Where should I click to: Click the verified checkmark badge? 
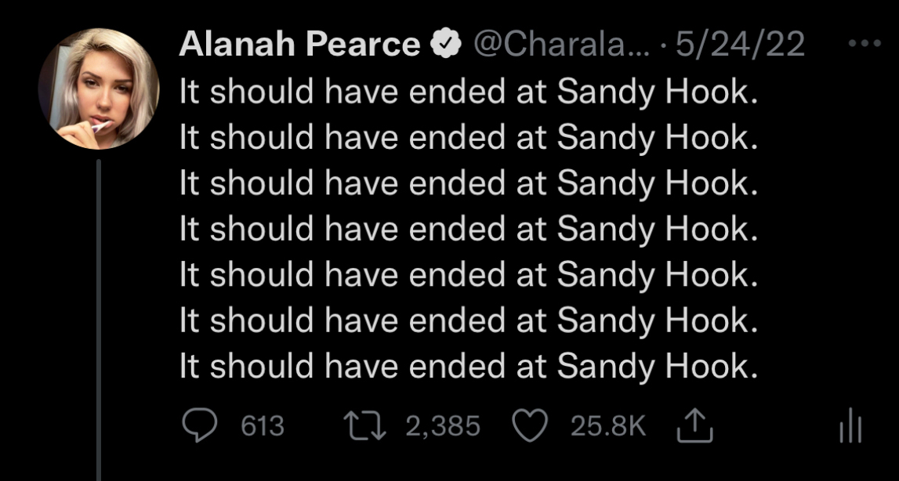(447, 45)
